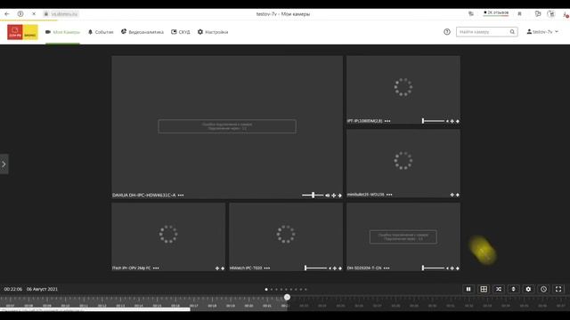Open options menu for HiWatch IPC camera
This screenshot has width=570, height=320.
(267, 268)
